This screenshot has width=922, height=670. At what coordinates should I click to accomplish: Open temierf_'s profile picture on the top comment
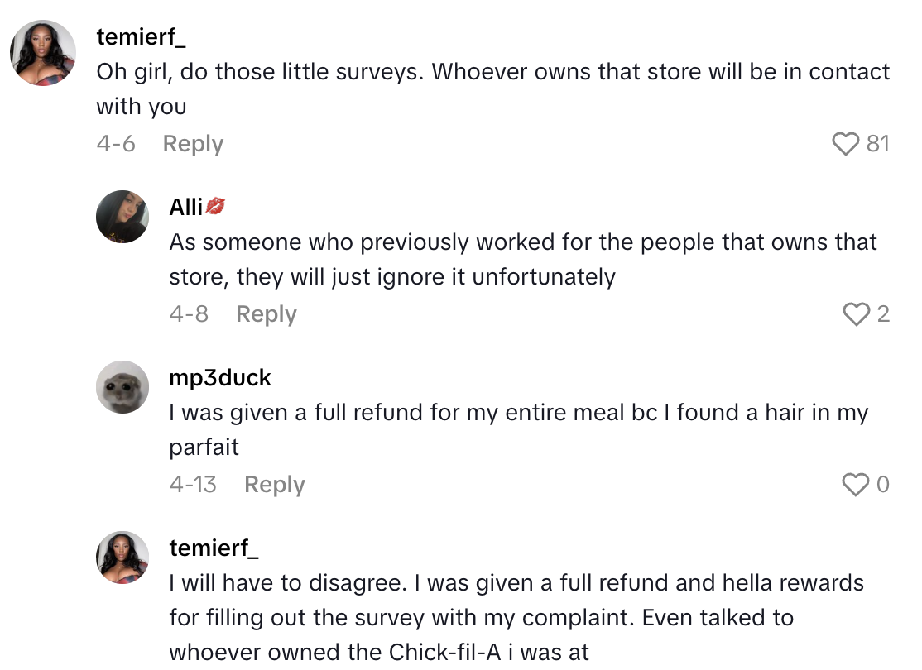(x=42, y=53)
